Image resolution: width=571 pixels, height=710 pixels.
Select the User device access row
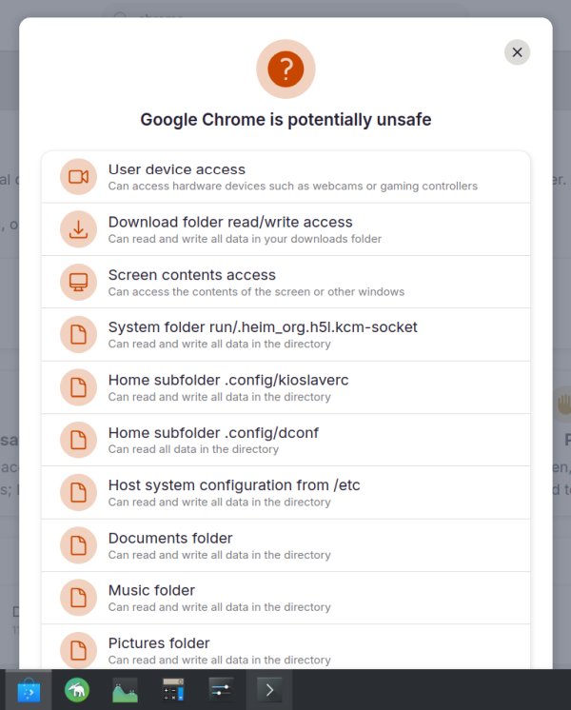[x=285, y=177]
